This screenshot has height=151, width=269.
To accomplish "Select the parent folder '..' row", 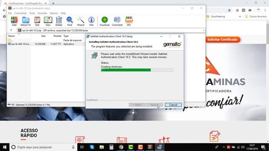I will (46, 40).
